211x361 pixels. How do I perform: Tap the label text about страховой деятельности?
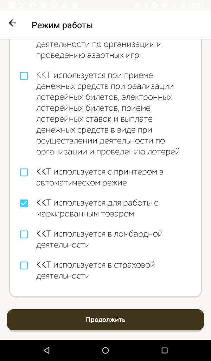click(96, 270)
